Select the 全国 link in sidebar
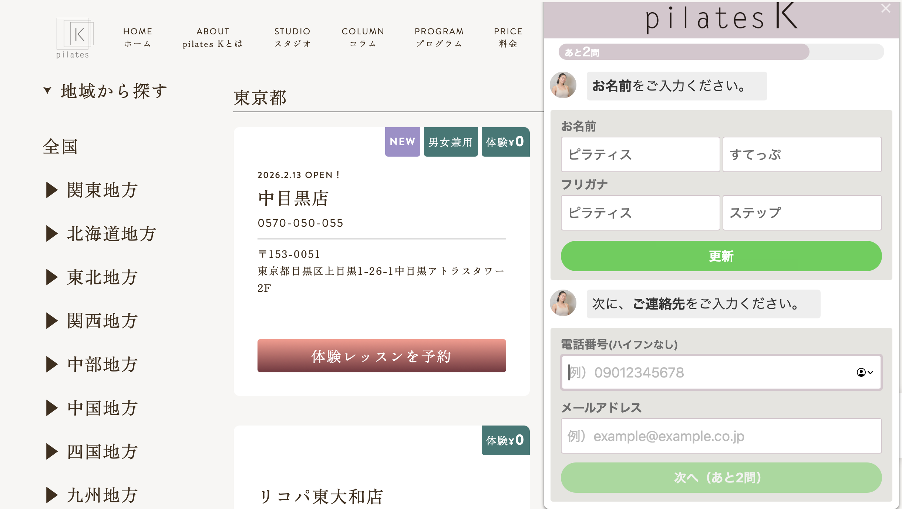 coord(60,147)
